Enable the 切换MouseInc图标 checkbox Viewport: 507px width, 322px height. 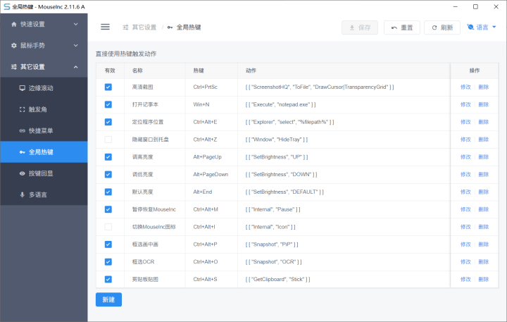(108, 227)
